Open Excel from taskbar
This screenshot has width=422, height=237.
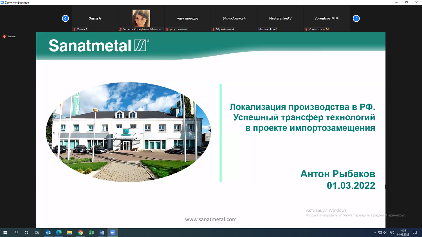(x=91, y=233)
